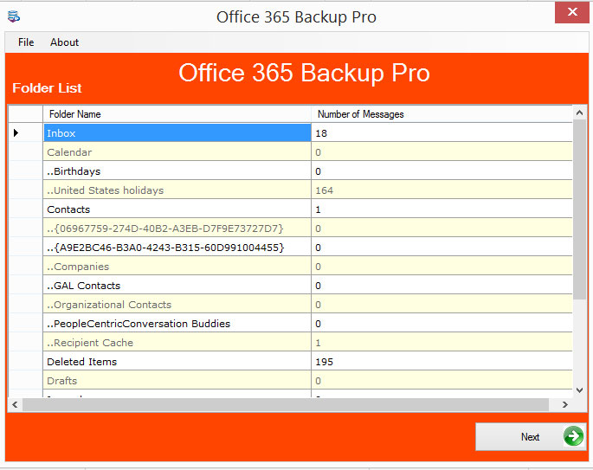Click the green arrow icon on Next
Image resolution: width=593 pixels, height=470 pixels.
[x=573, y=436]
